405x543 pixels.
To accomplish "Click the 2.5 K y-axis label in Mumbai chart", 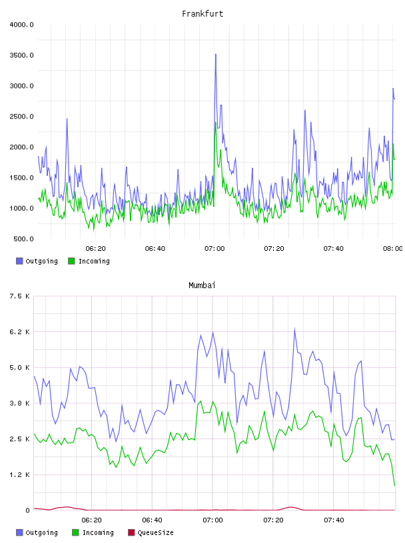I will (19, 439).
